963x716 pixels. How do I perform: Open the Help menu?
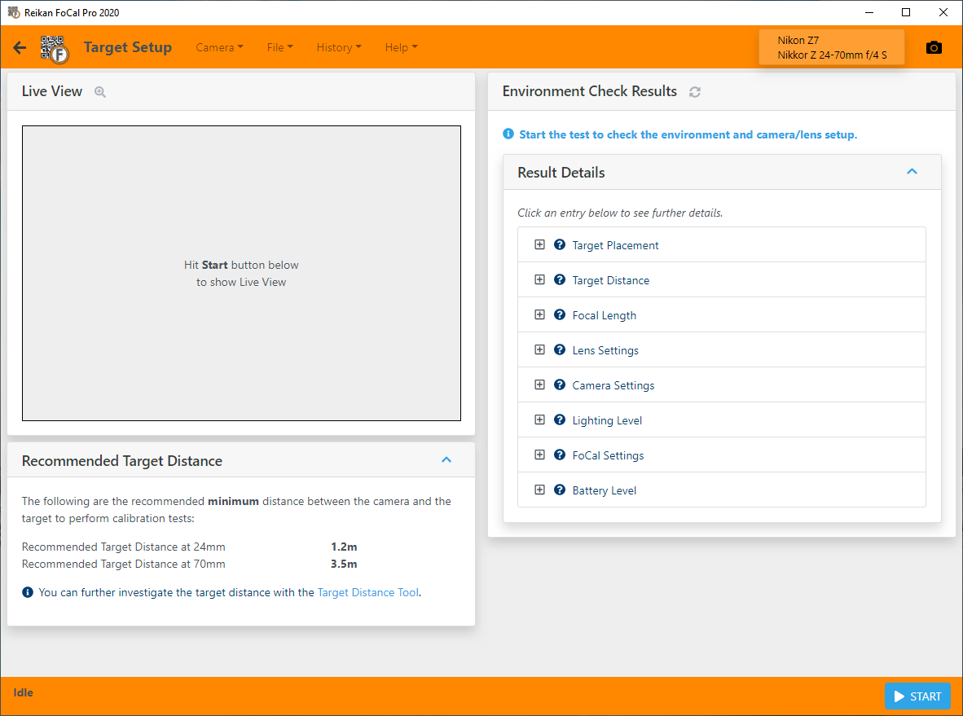pyautogui.click(x=401, y=47)
